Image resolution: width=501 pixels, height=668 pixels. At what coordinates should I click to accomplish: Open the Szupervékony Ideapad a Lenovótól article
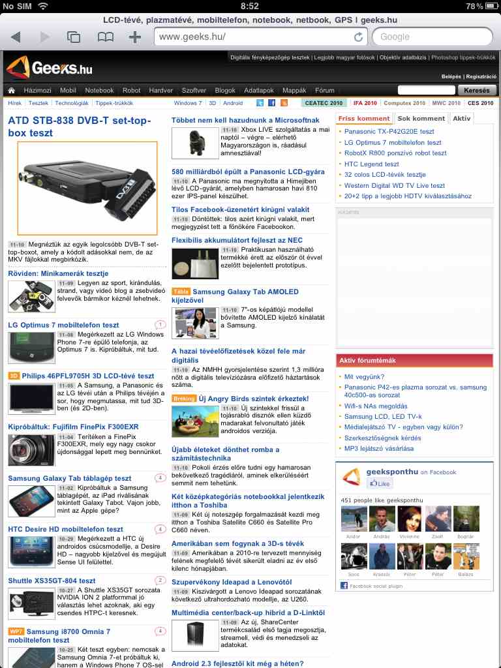232,582
